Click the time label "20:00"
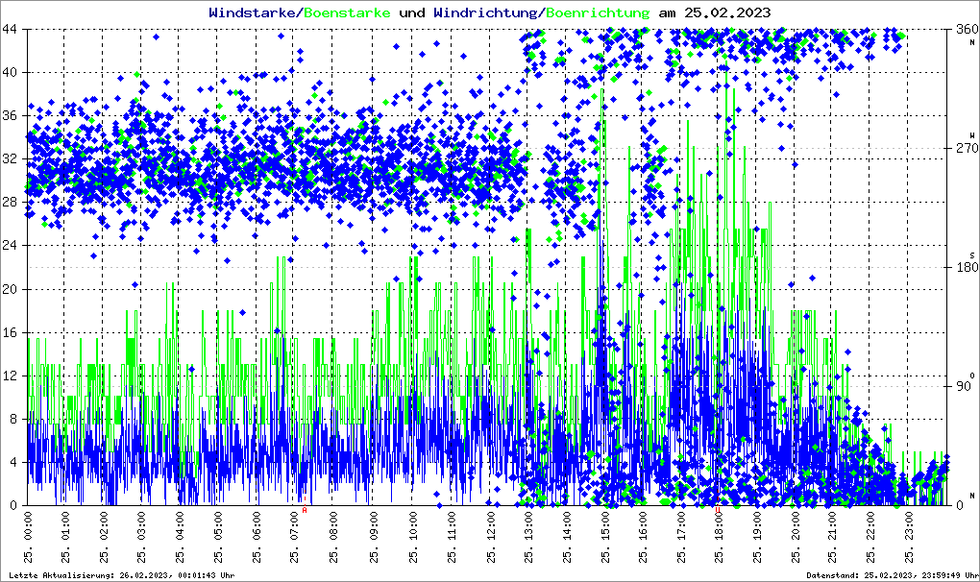Screen dimensions: 980x582 [x=796, y=525]
